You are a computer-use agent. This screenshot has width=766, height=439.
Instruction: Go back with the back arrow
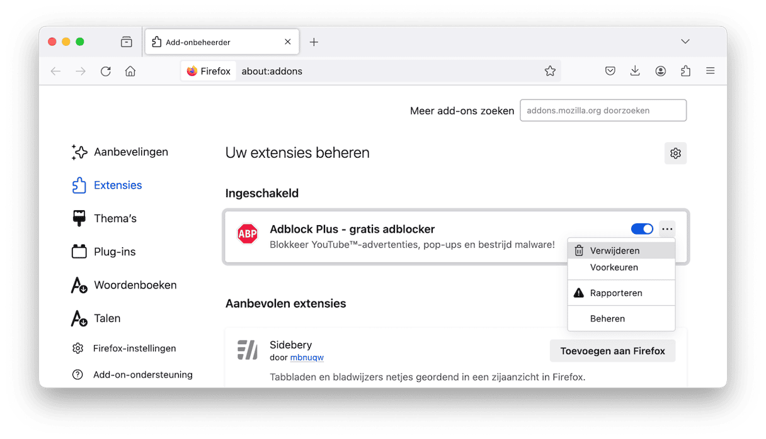(x=55, y=71)
